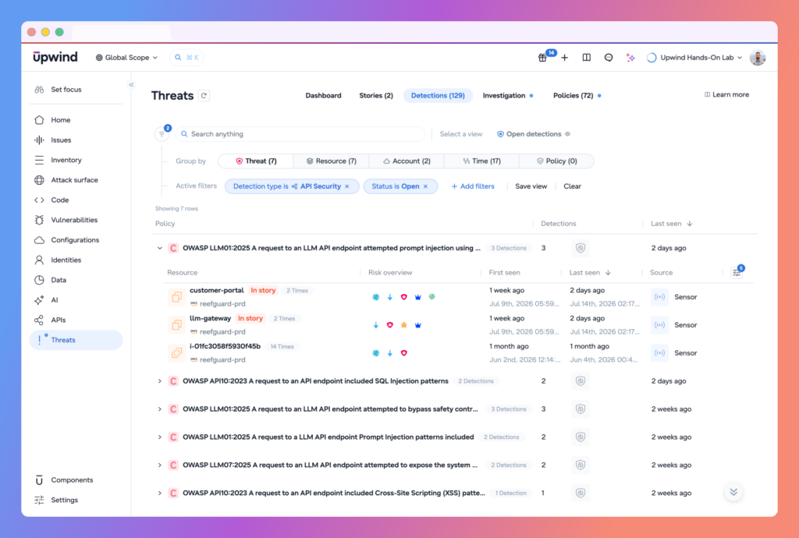Open Attack surface in sidebar

coord(76,180)
